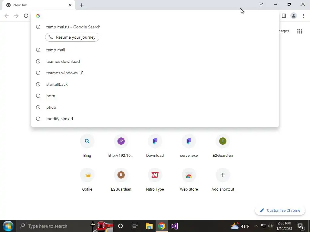Open Chrome three-dot menu

pos(303,16)
